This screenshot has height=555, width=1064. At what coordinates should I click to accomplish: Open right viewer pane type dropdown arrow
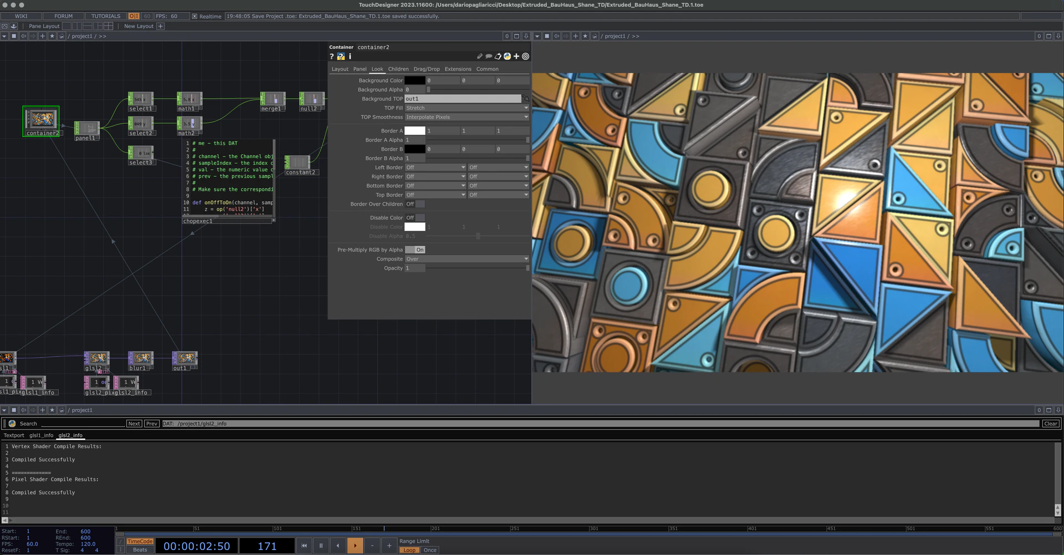537,36
